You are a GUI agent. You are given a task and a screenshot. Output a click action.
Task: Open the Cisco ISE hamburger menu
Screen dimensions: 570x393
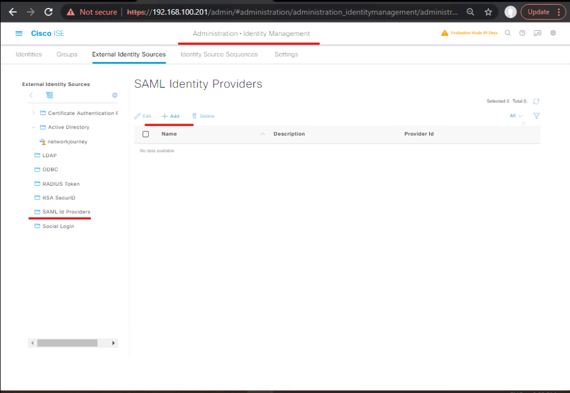coord(19,34)
